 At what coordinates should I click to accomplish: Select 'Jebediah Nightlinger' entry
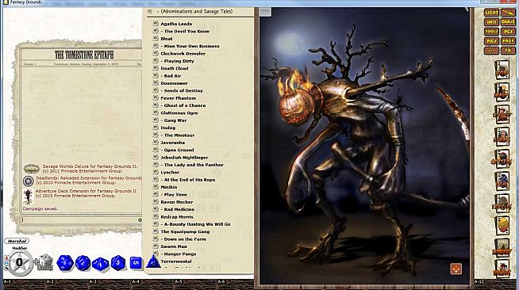tap(184, 158)
